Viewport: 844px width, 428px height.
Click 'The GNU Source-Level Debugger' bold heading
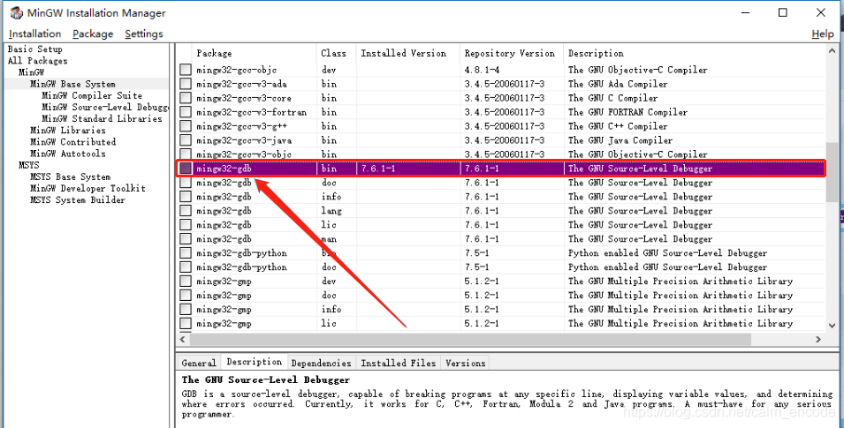266,379
